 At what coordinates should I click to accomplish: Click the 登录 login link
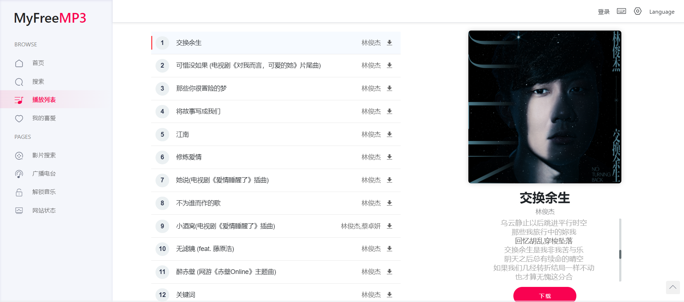click(x=604, y=12)
